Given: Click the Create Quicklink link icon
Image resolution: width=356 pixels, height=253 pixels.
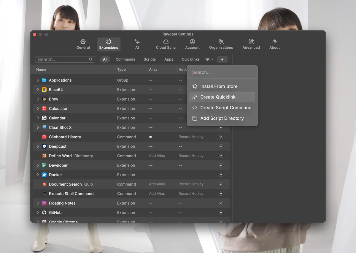Looking at the screenshot, I should tap(195, 97).
